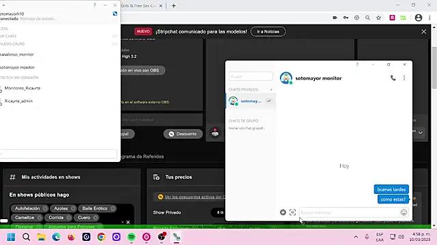Capture a screenshot from the chat input bar
Screen dimensions: 437x245
click(x=292, y=212)
